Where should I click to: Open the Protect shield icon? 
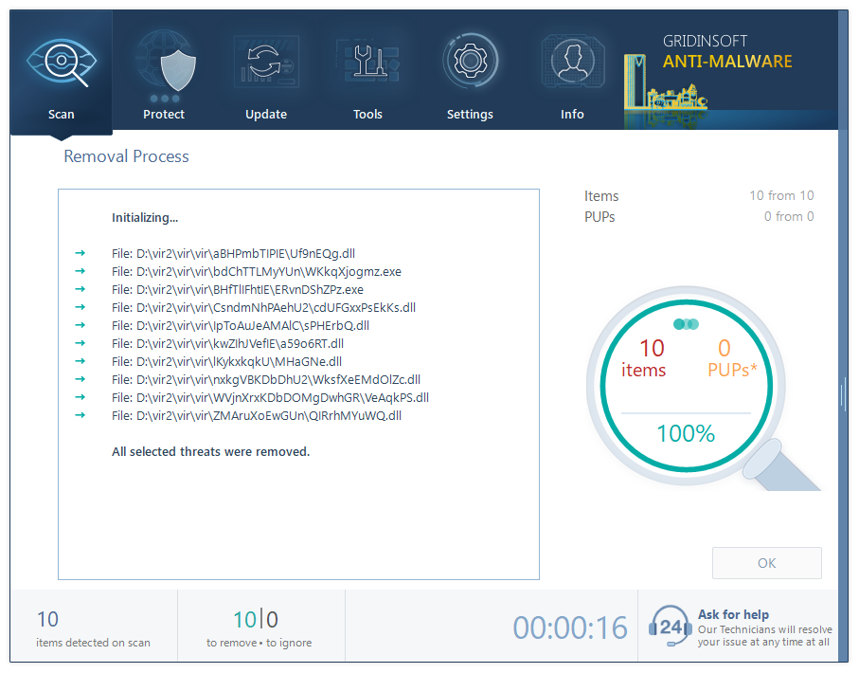[x=164, y=63]
